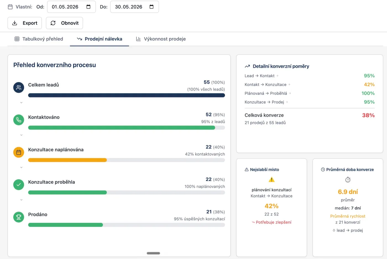Expand the chevron below Konzultace proběhla
This screenshot has width=387, height=259.
tap(21, 200)
